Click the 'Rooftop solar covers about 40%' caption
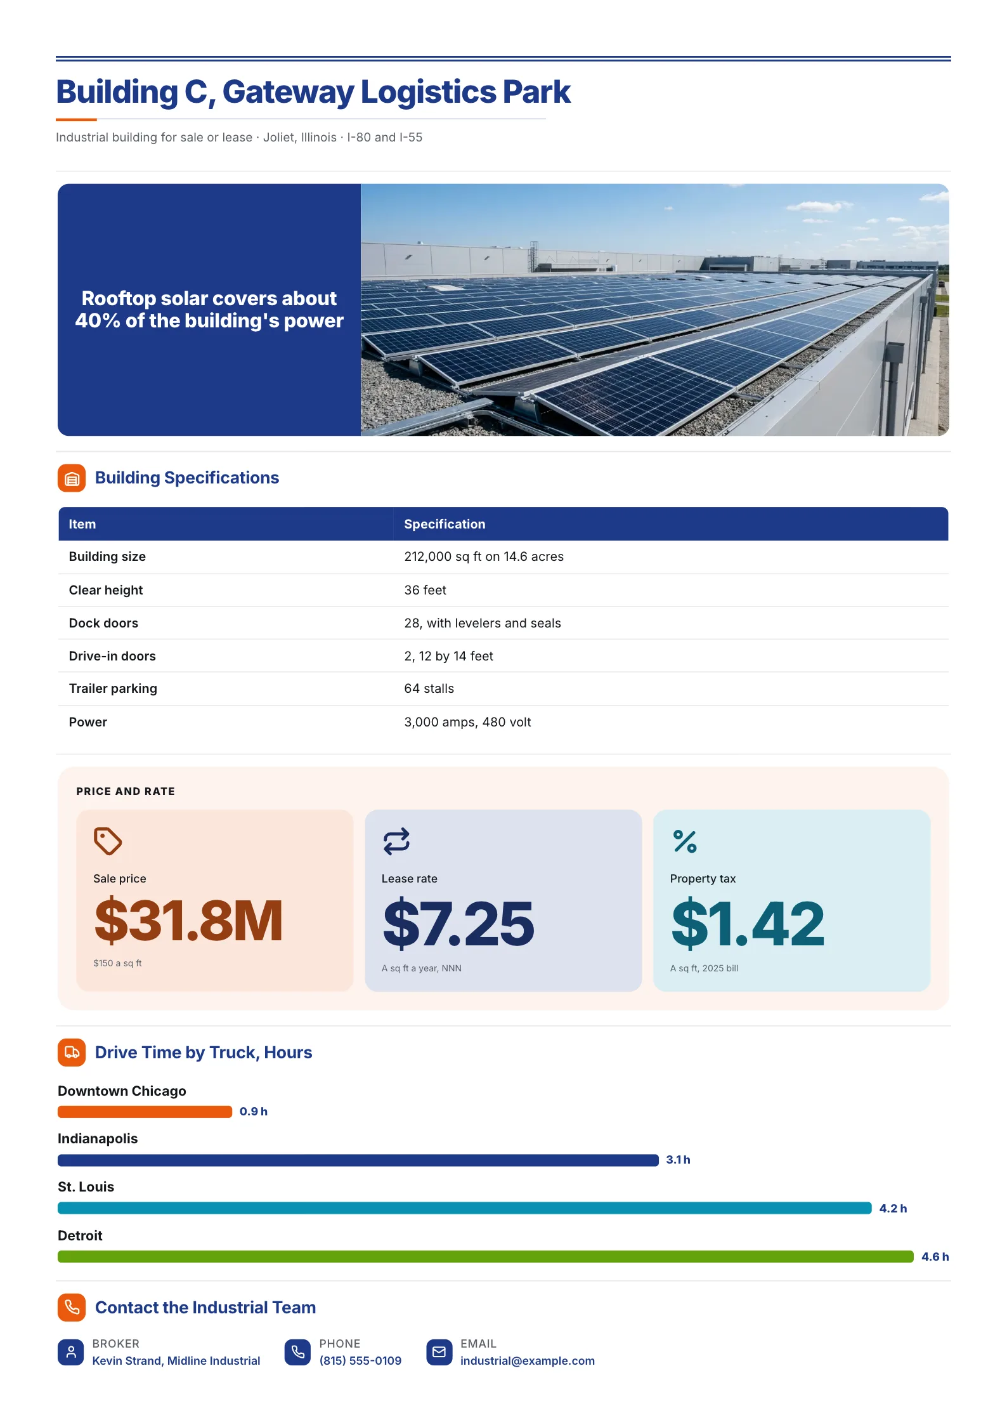1007x1425 pixels. pyautogui.click(x=209, y=310)
